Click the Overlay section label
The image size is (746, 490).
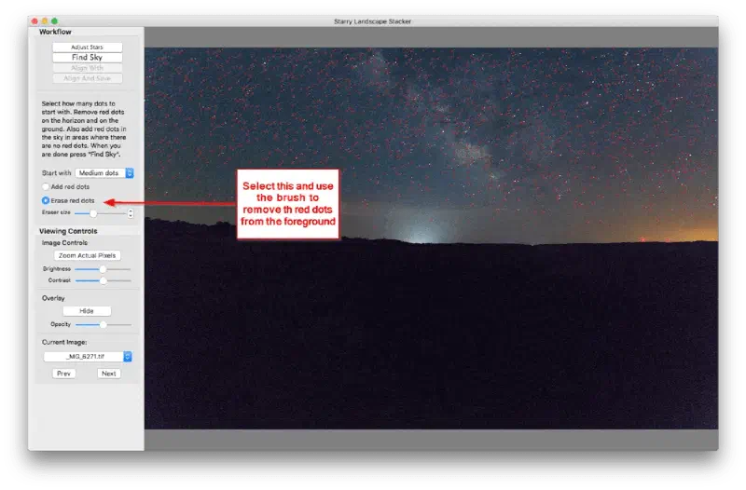(53, 298)
